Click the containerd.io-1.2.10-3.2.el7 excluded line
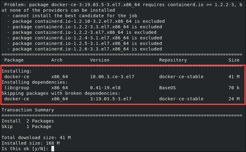 point(86,21)
